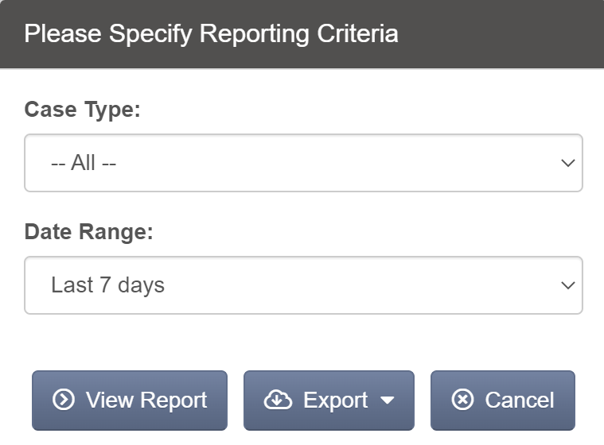Click the 'View Report' text label
This screenshot has height=445, width=604.
[146, 400]
